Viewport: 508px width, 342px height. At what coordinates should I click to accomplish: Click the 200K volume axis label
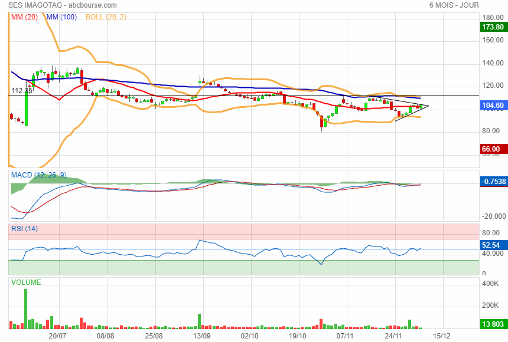pos(490,305)
